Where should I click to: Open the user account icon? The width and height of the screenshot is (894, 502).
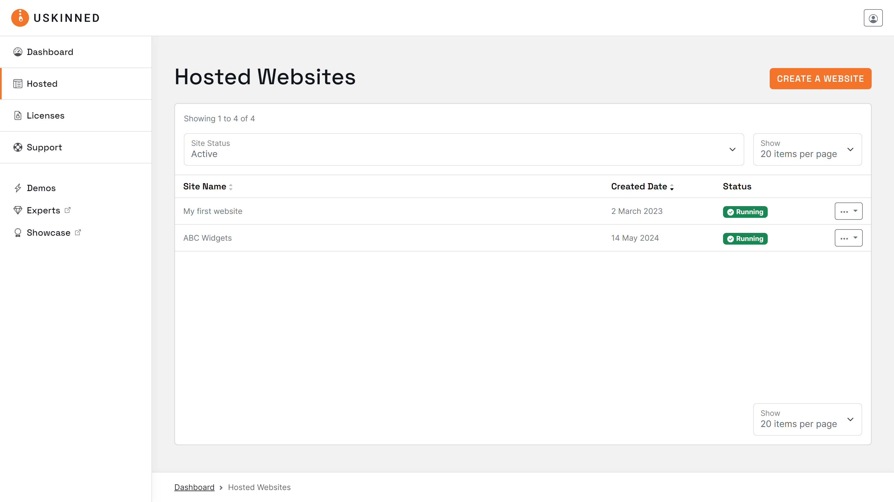873,18
